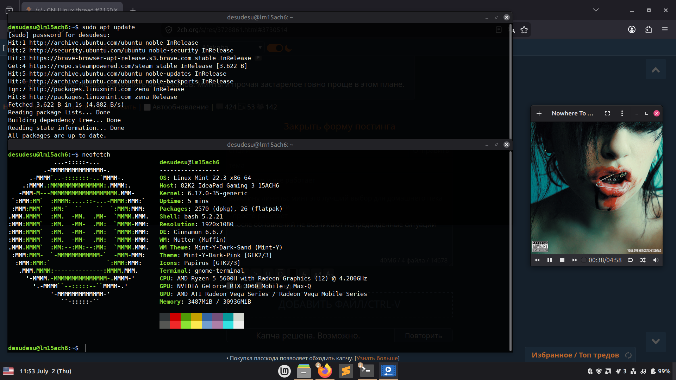Toggle repeat in the media player

point(630,260)
